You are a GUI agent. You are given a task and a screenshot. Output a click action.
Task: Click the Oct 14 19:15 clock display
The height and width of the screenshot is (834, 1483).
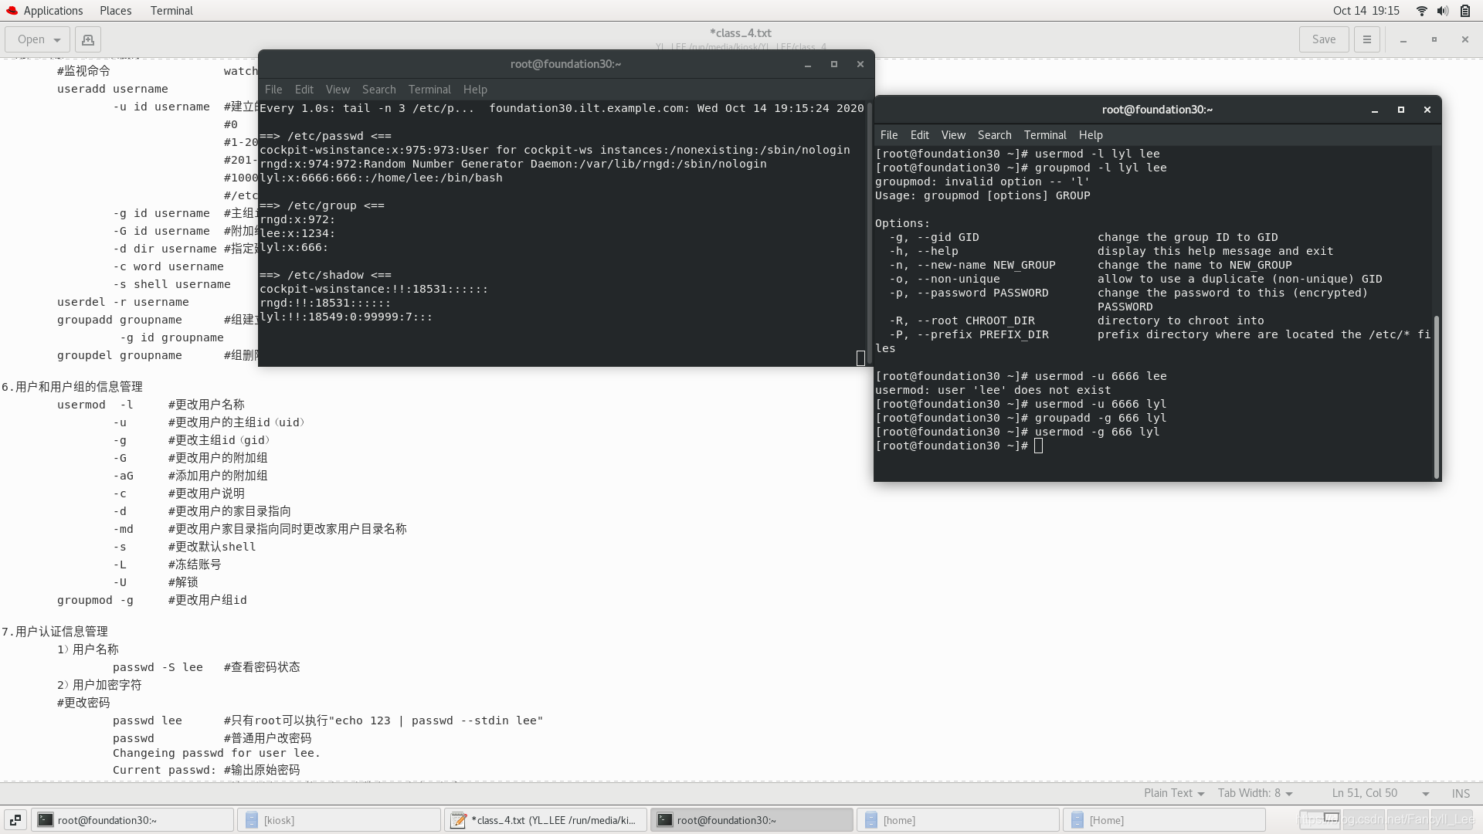coord(1366,11)
